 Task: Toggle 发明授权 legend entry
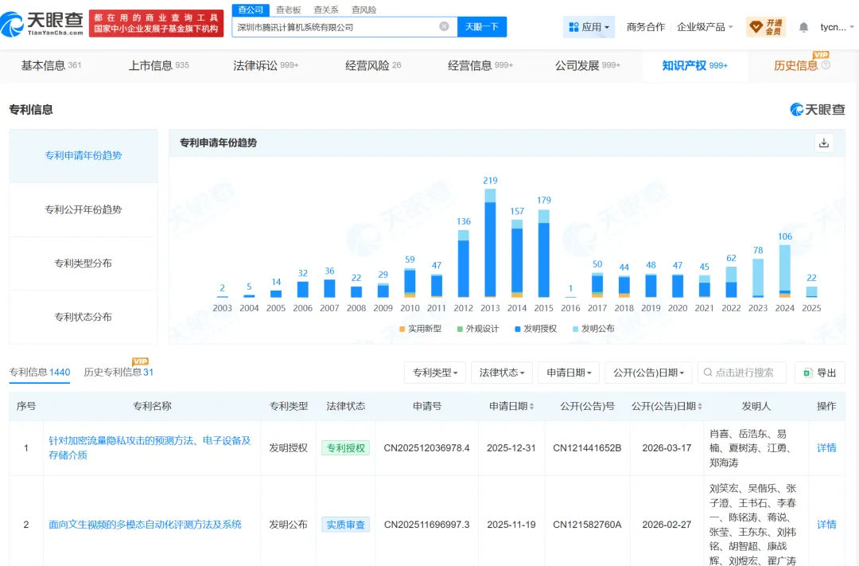pos(535,329)
